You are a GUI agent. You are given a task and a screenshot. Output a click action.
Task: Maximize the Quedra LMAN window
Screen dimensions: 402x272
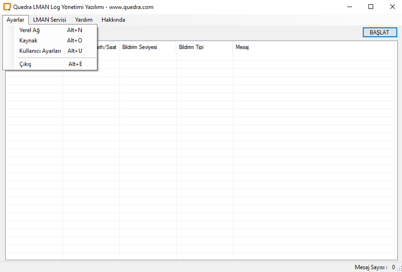tap(371, 7)
